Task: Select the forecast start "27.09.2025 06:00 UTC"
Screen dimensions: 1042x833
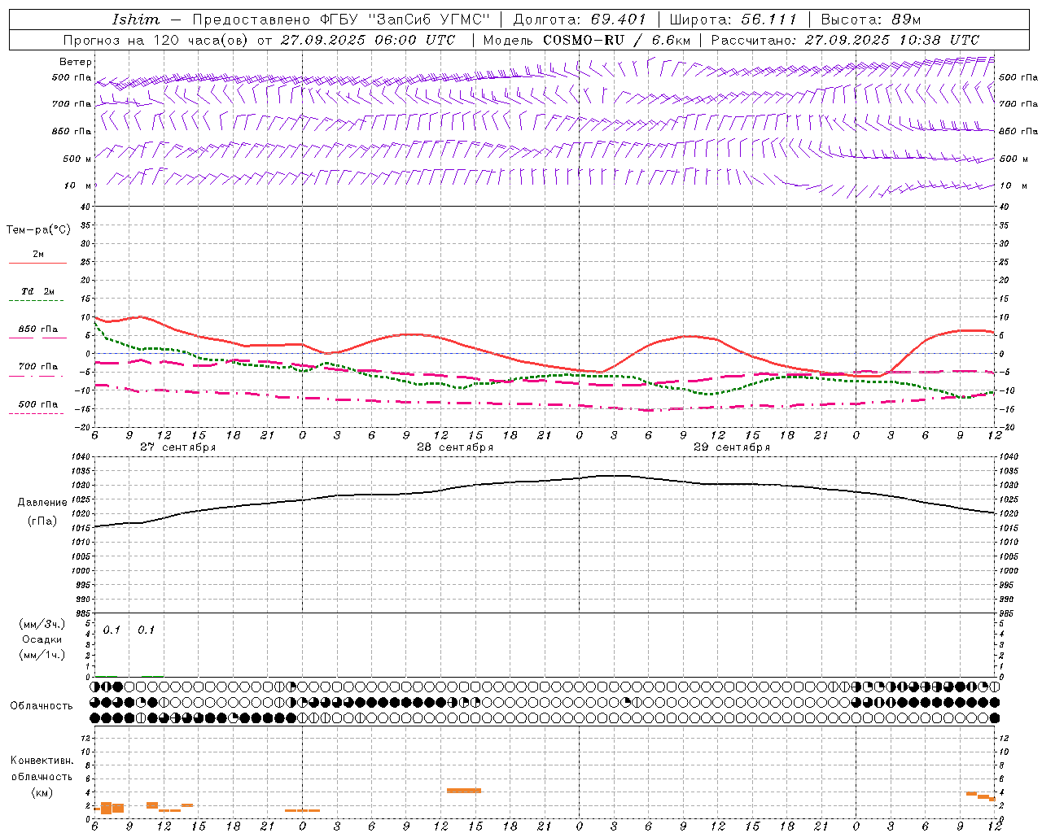Action: [367, 40]
